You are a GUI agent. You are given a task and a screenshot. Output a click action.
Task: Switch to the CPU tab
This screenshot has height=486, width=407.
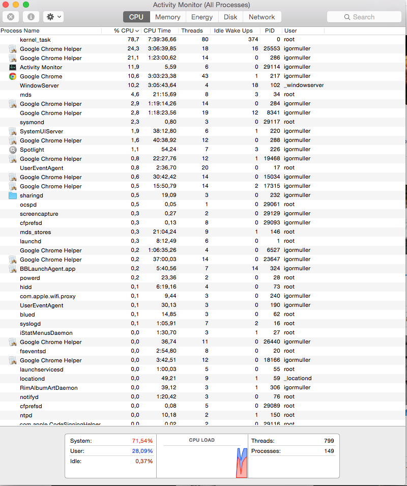tap(136, 17)
